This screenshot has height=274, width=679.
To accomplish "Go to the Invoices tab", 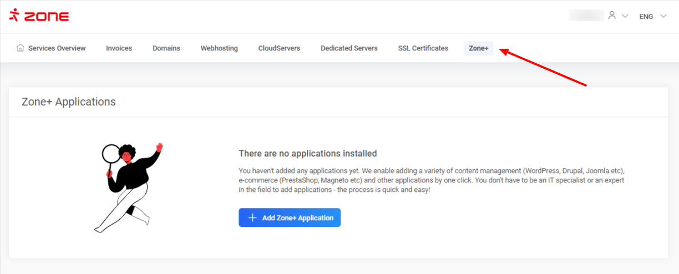I will (119, 48).
